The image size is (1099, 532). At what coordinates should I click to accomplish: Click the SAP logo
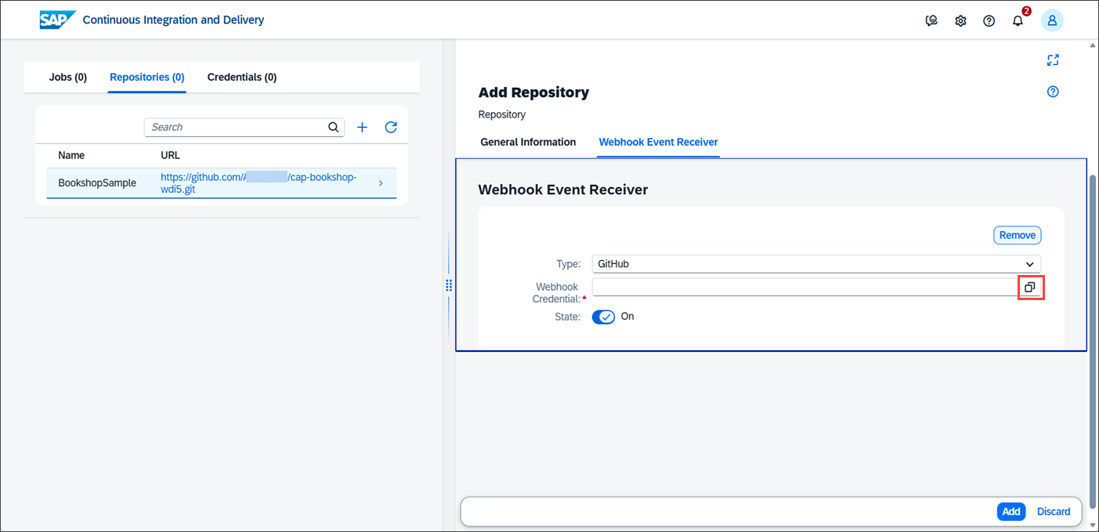57,20
